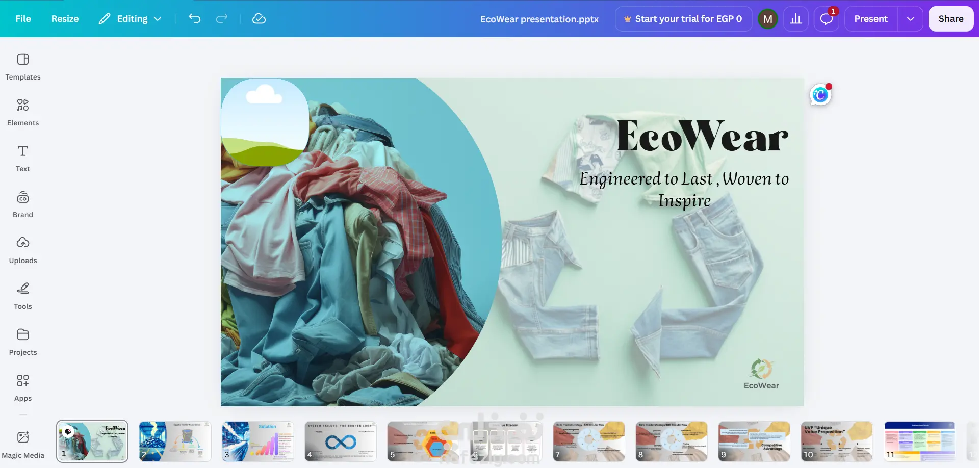Viewport: 979px width, 468px height.
Task: Click the Present button
Action: tap(871, 19)
